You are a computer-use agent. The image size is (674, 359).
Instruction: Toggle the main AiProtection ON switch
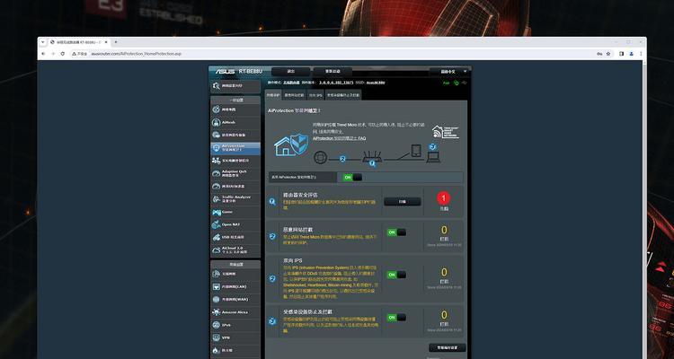pos(352,178)
